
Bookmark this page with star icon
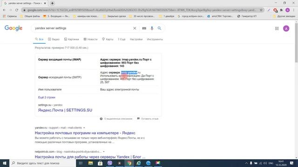[261, 10]
